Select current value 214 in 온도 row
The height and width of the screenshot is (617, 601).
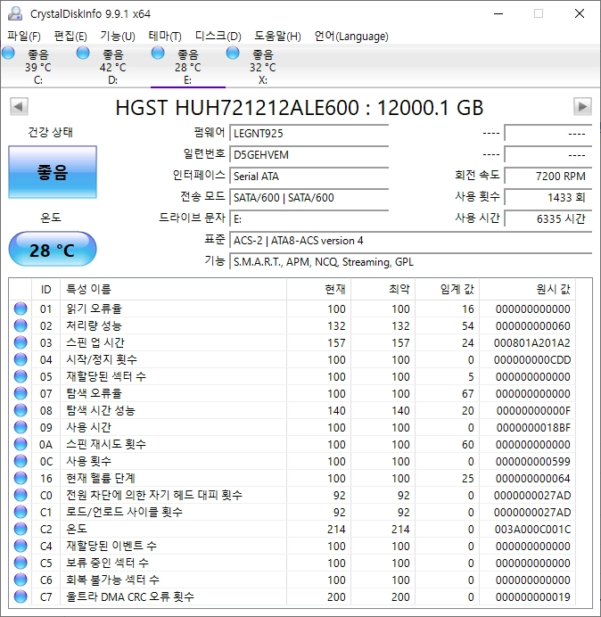coord(336,529)
